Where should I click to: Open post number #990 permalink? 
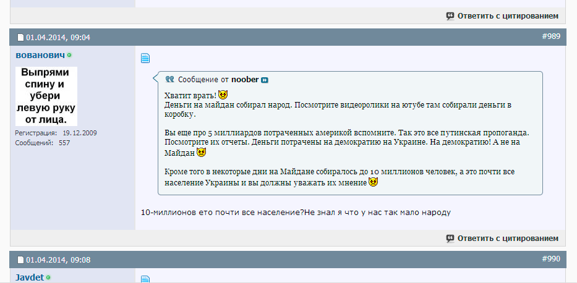[x=551, y=259]
